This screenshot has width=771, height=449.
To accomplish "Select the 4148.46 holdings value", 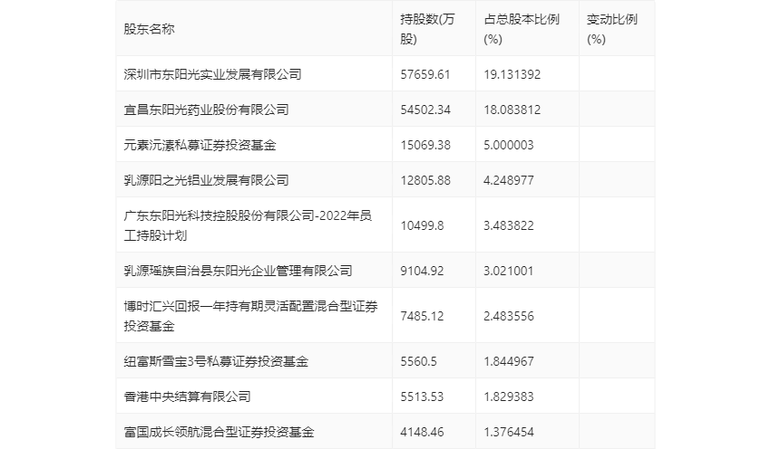I will [x=422, y=432].
